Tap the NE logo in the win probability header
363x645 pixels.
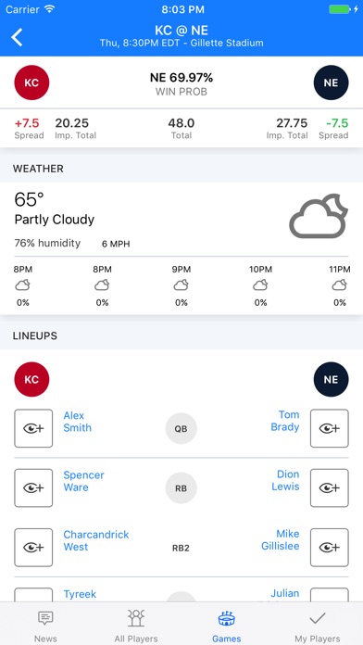(331, 82)
